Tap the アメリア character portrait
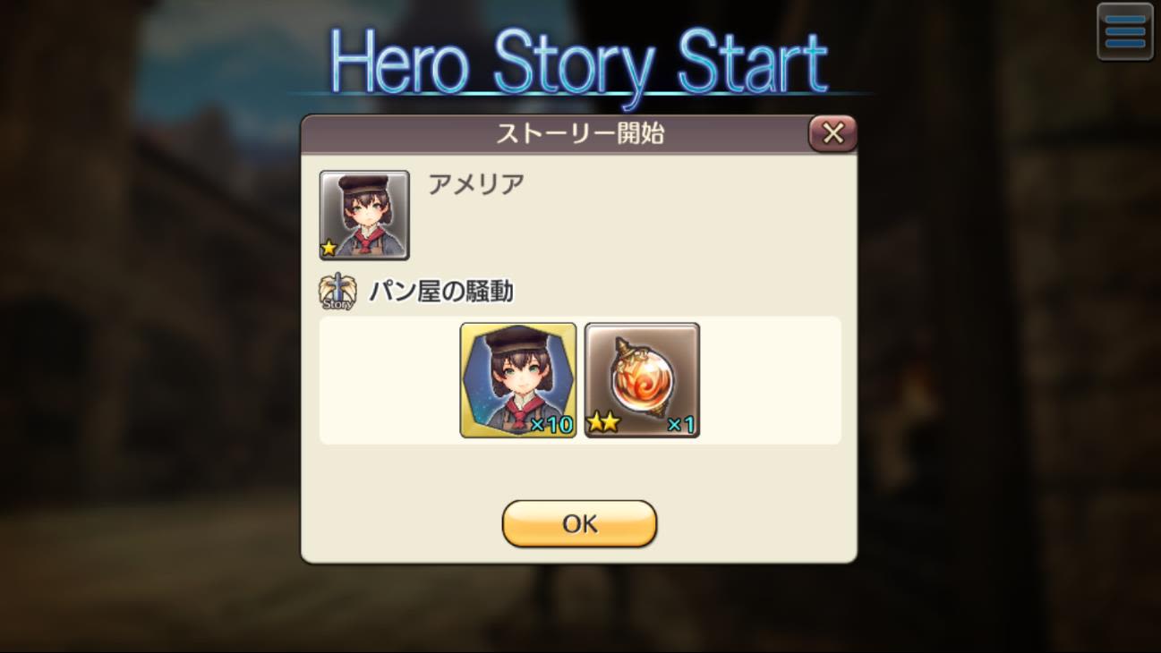 pos(364,215)
